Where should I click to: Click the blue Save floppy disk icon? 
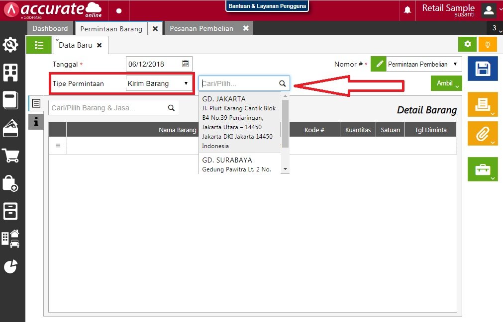pyautogui.click(x=483, y=69)
